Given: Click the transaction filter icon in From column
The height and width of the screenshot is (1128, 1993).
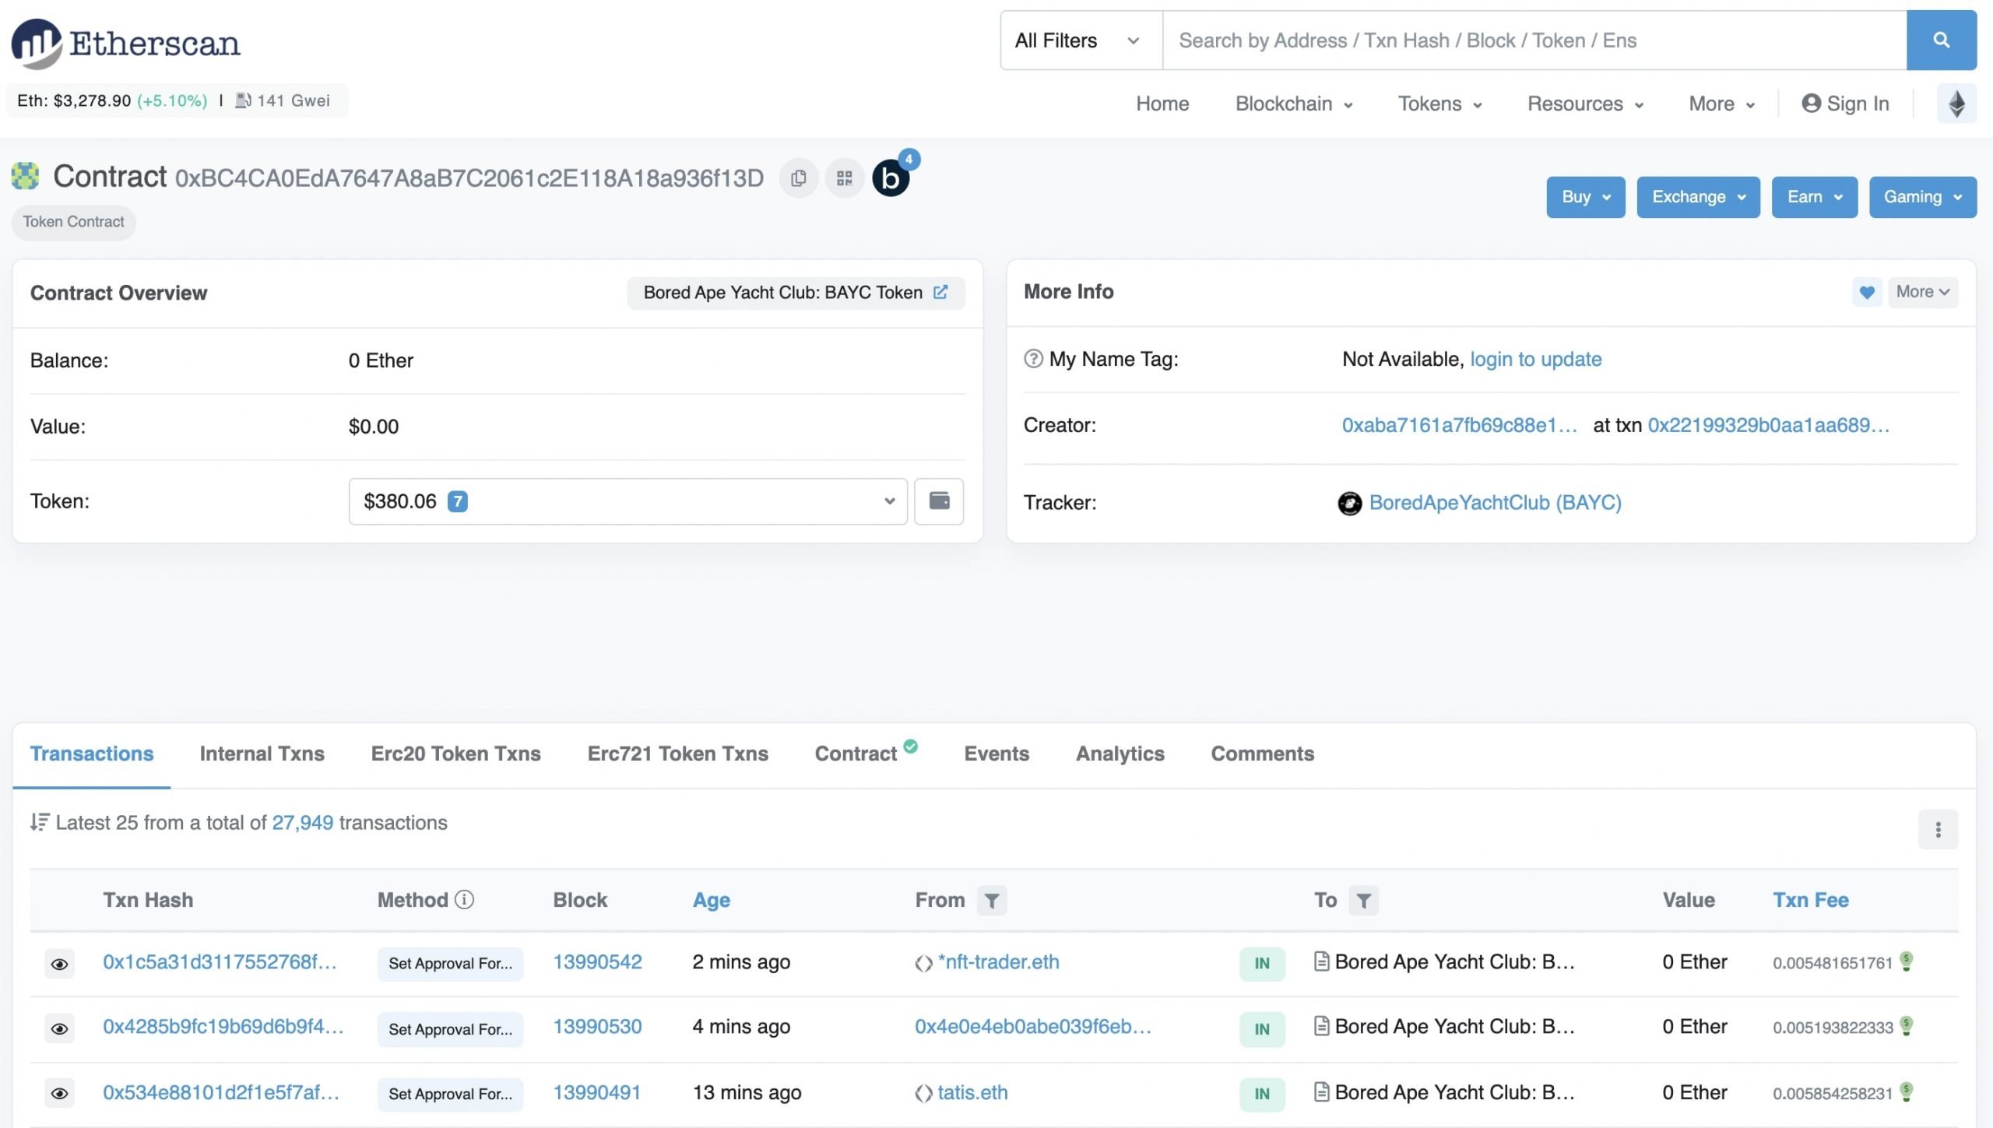Looking at the screenshot, I should click(x=993, y=901).
